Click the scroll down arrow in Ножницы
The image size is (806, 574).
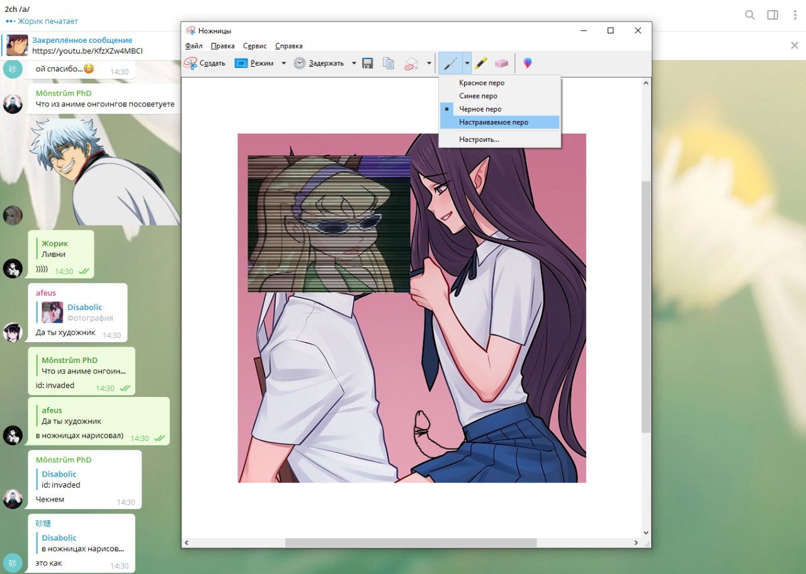coord(646,532)
